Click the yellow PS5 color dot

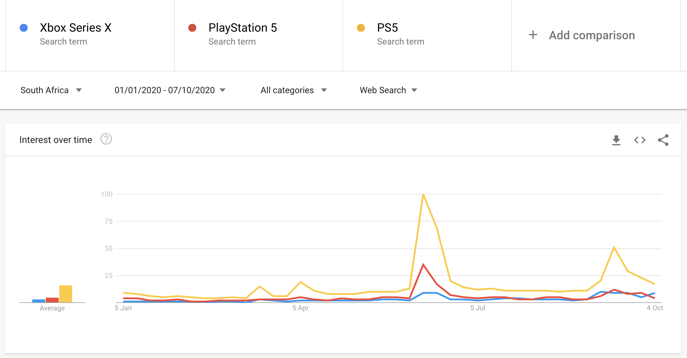click(x=361, y=28)
